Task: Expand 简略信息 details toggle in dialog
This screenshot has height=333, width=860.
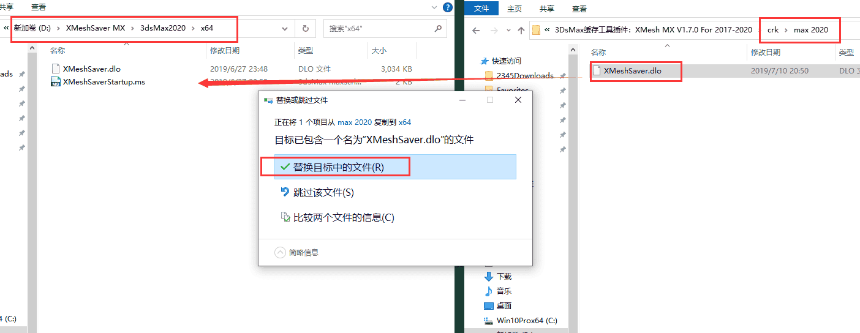Action: 296,252
